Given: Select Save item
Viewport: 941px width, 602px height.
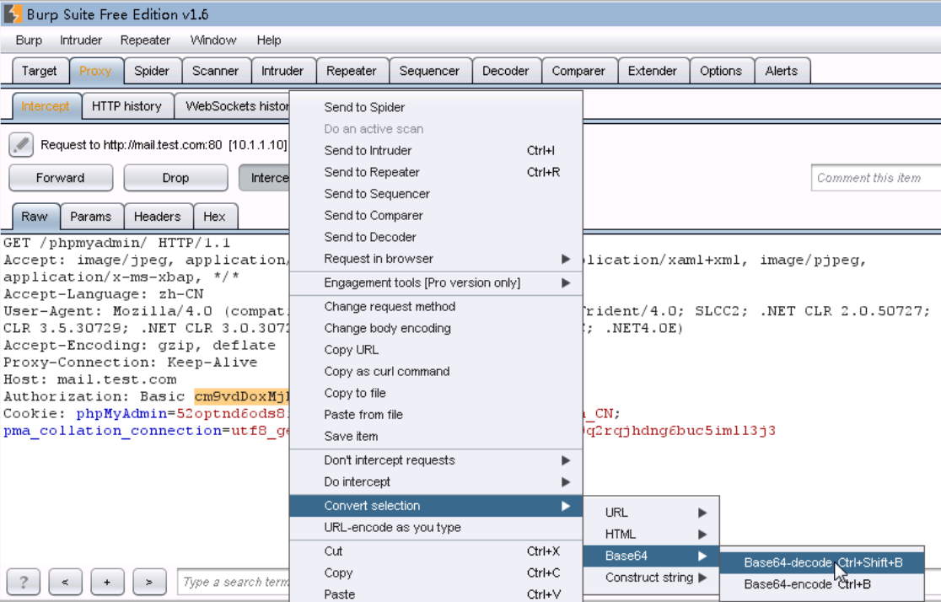Looking at the screenshot, I should tap(436, 437).
